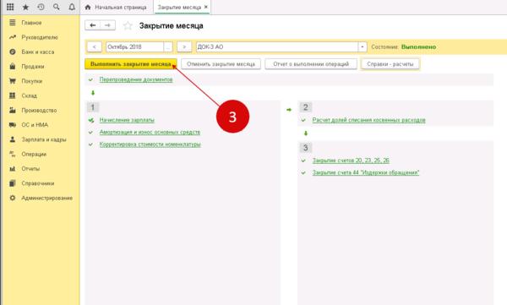Open Корректировка стоимости номенклатуры link

click(150, 144)
